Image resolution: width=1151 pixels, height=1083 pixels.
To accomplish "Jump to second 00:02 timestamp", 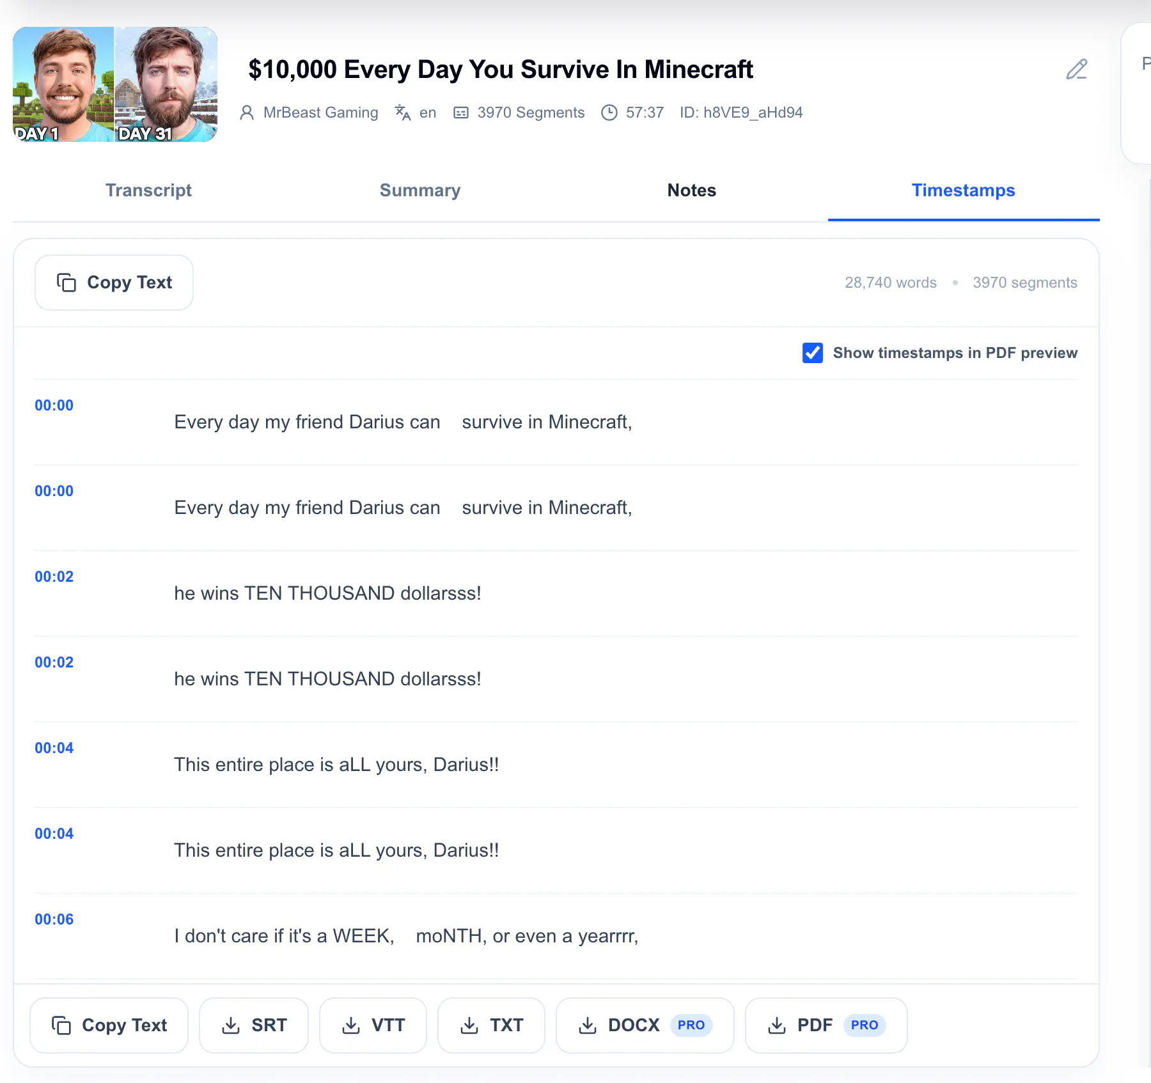I will pos(54,662).
